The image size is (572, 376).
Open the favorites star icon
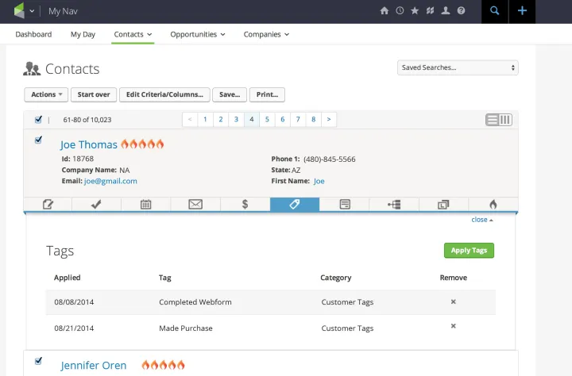(x=415, y=11)
